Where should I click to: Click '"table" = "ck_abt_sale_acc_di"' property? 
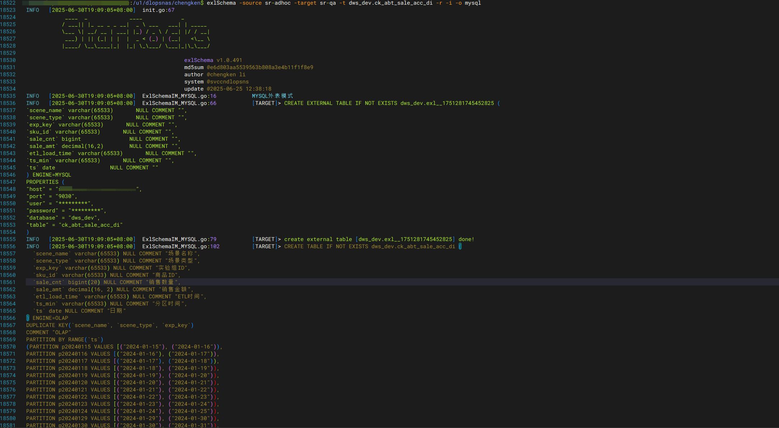click(75, 225)
